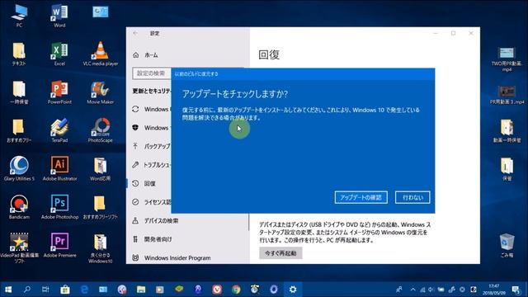Click the Windows Defender shield icon in sidebar
The image size is (528, 297).
135,128
